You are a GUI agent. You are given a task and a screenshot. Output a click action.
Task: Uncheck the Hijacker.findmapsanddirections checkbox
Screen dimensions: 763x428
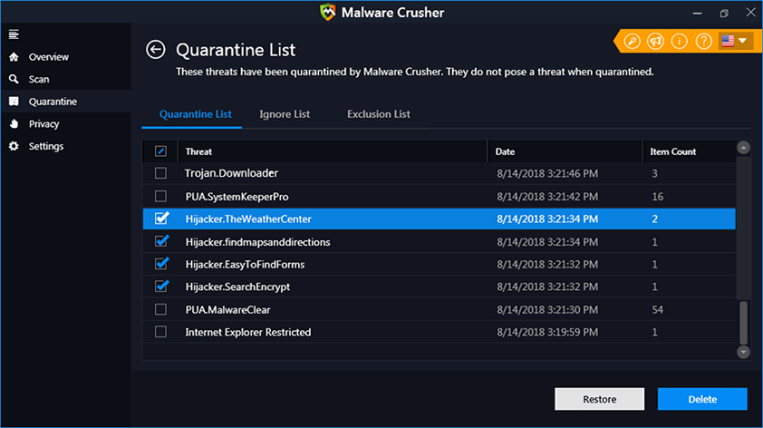click(161, 241)
